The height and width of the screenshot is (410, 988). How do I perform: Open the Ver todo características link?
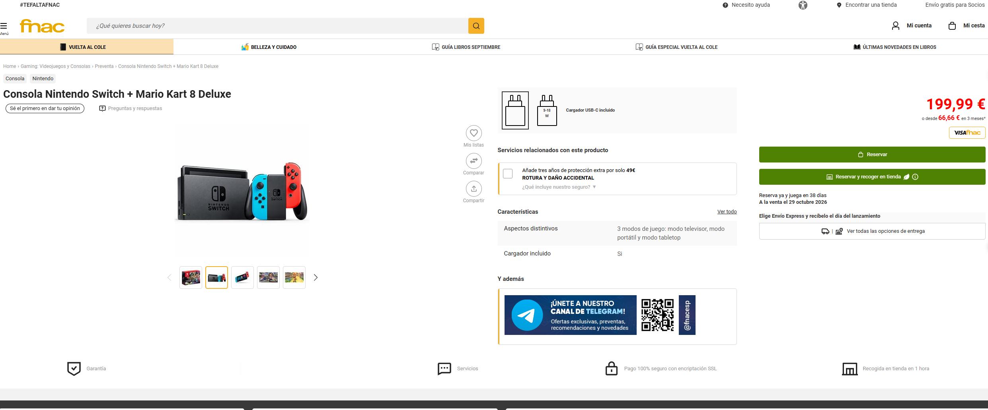(727, 212)
